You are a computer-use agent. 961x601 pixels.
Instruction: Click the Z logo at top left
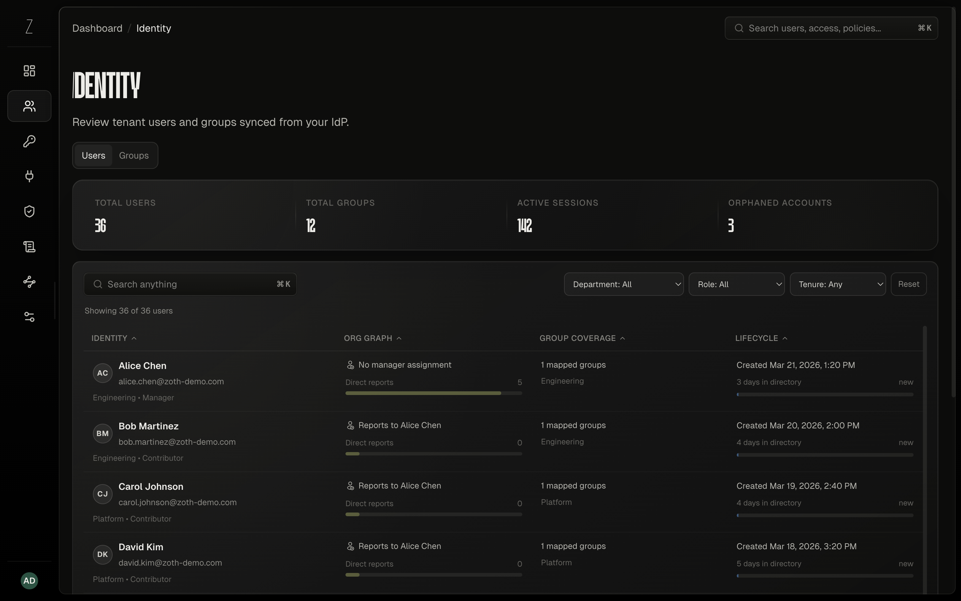tap(29, 27)
